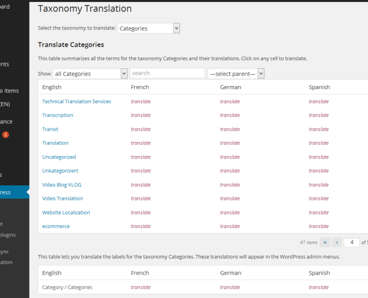Translate Video Translation into German
The width and height of the screenshot is (368, 298).
pos(230,198)
